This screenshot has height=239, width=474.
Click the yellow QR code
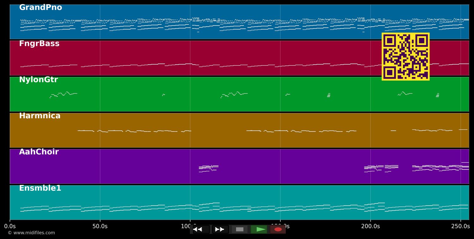405,57
